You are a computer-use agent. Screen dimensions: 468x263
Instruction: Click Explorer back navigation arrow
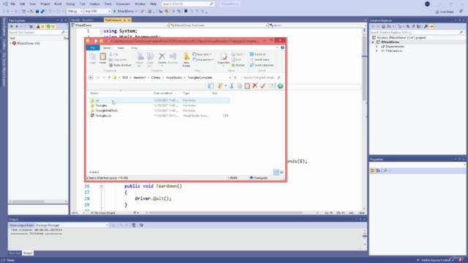click(x=91, y=77)
